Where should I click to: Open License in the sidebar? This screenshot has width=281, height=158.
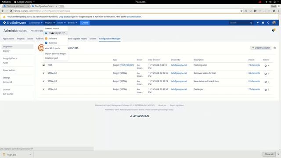6,90
